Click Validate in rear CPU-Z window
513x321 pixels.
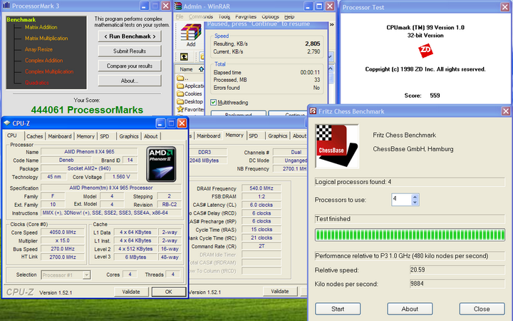click(x=280, y=291)
